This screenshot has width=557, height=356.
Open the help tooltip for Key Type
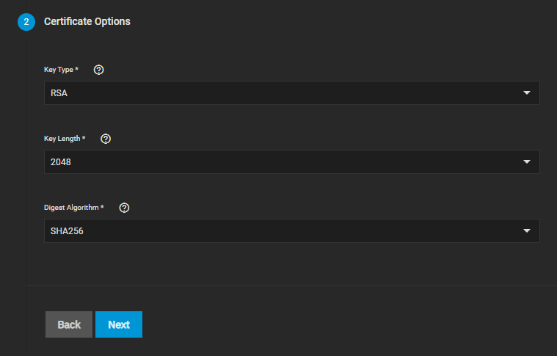tap(99, 70)
